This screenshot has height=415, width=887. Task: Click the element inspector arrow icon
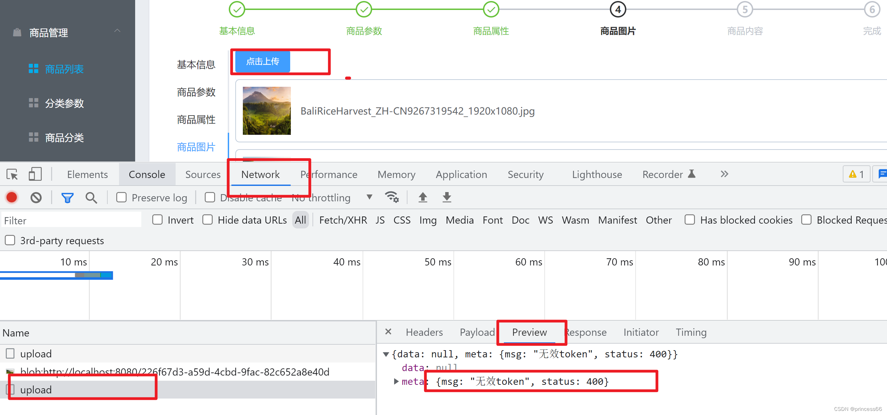pyautogui.click(x=12, y=175)
